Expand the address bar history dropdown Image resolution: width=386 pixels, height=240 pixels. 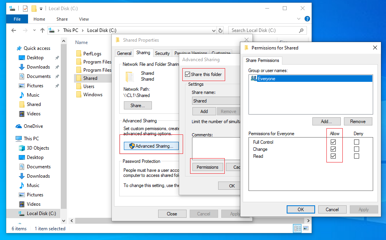(213, 30)
